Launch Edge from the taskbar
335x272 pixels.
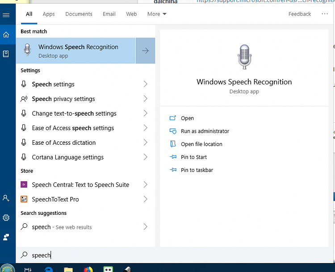click(48, 269)
